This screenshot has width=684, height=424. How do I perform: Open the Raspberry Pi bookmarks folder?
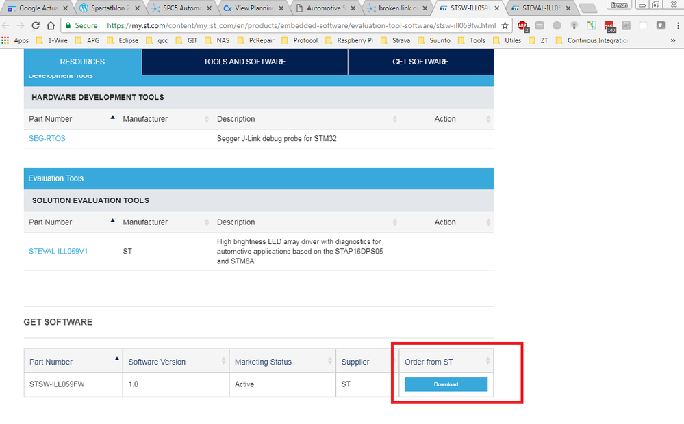(349, 40)
